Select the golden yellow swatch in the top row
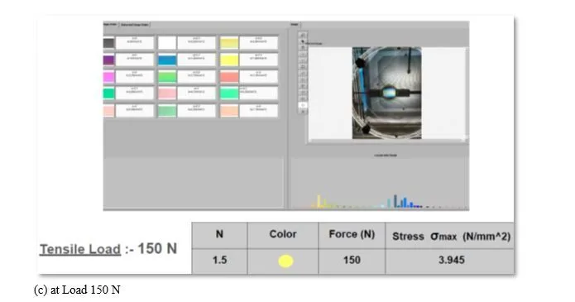Image resolution: width=575 pixels, height=302 pixels. pyautogui.click(x=229, y=43)
